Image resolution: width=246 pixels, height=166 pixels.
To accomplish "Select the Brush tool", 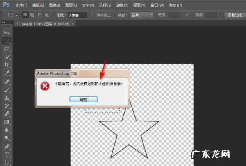I will pyautogui.click(x=7, y=90).
